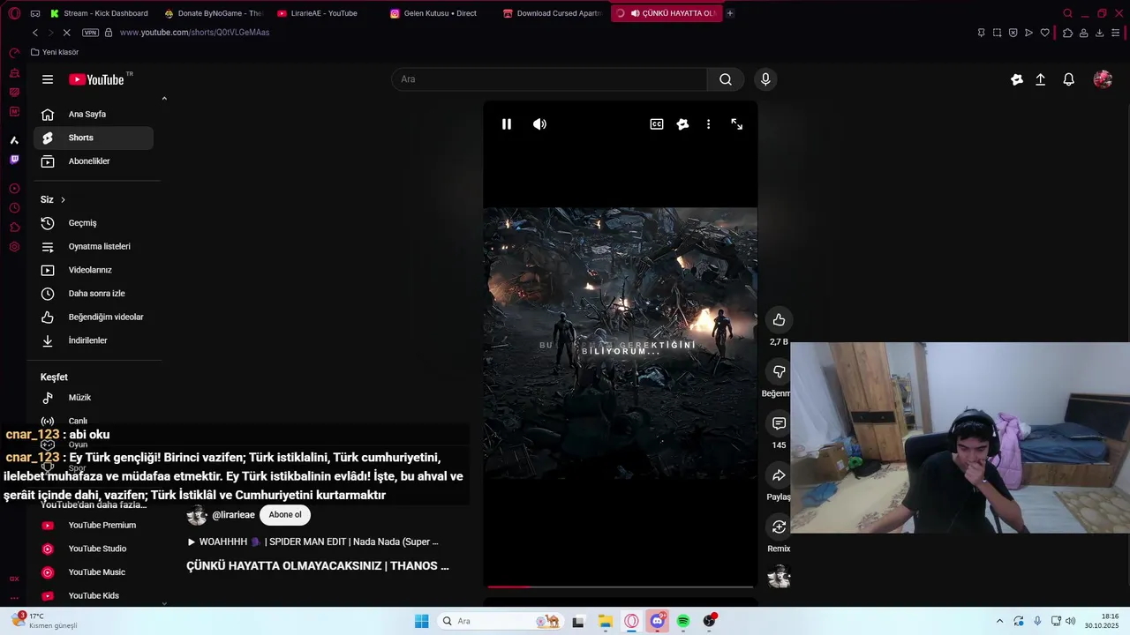Stop loading the page
This screenshot has width=1130, height=635.
tap(67, 33)
